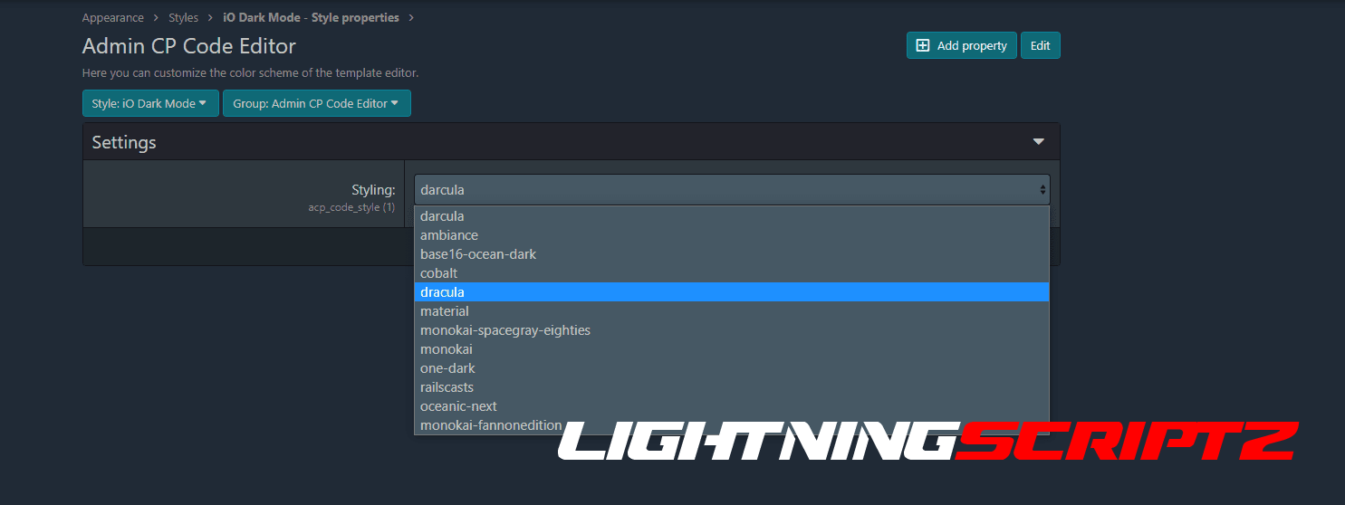Pick the one-dark theme option

point(447,368)
